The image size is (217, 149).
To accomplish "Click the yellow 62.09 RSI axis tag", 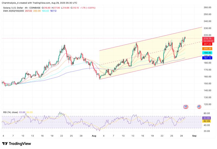I will (x=207, y=121).
